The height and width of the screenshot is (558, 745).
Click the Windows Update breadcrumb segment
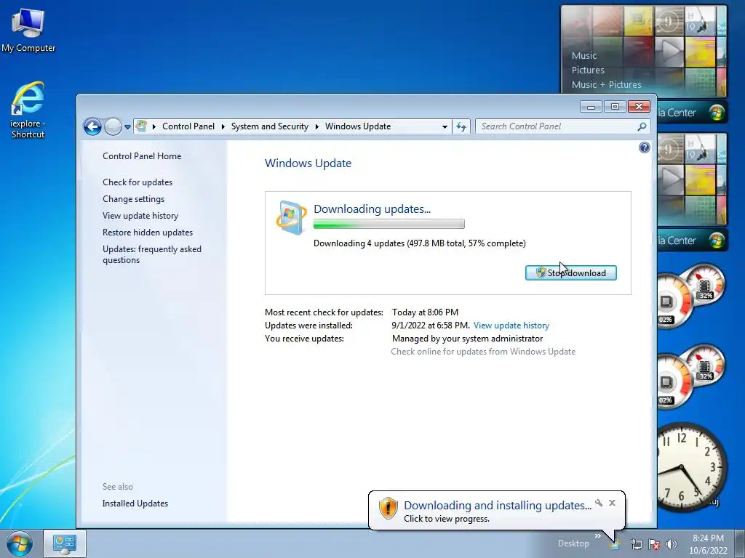(358, 126)
